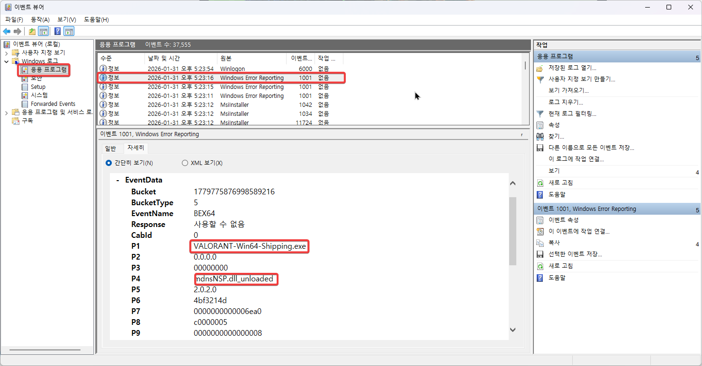Select the Setup log in the tree
The width and height of the screenshot is (702, 366).
click(x=38, y=87)
